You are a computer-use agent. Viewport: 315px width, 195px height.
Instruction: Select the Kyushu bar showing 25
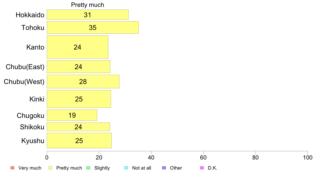click(79, 141)
